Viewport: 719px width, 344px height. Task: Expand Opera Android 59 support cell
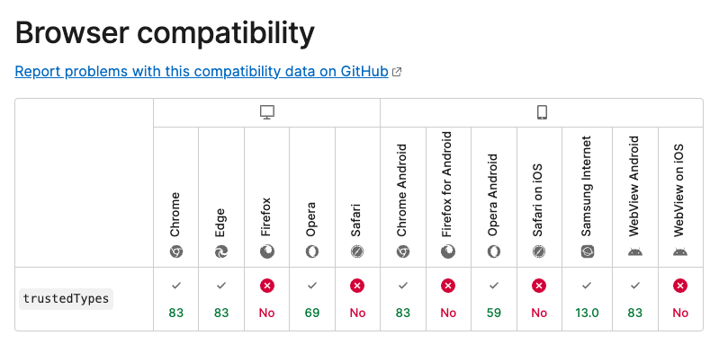pos(494,299)
